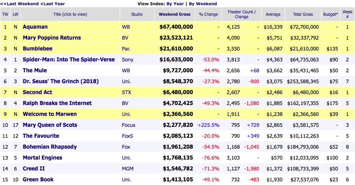Open Ralph Breaks the Internet link

pyautogui.click(x=57, y=103)
